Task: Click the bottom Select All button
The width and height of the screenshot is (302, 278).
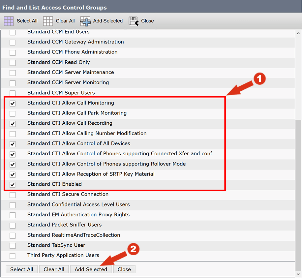Action: tap(21, 269)
